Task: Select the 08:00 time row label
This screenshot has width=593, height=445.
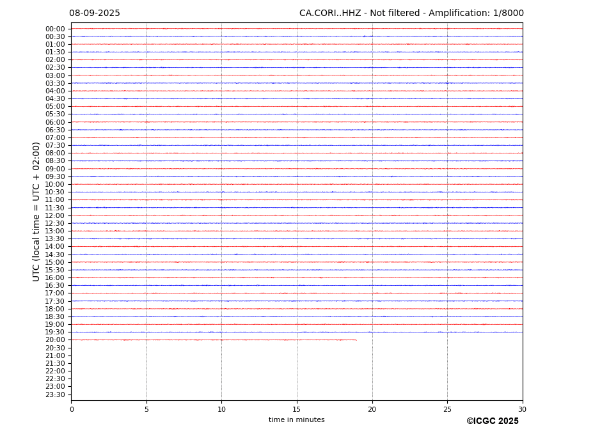Action: pyautogui.click(x=55, y=153)
